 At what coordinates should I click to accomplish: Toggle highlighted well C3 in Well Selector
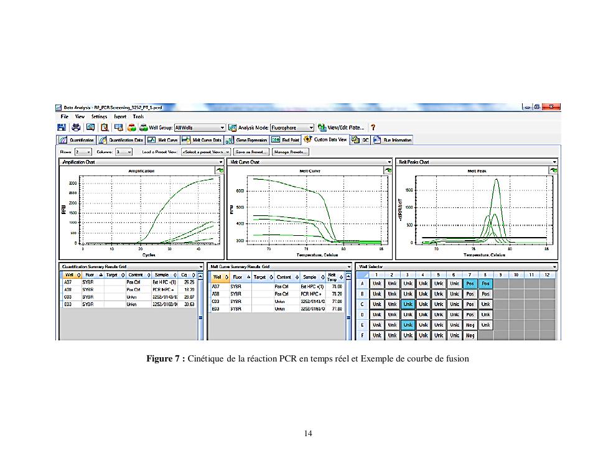pos(407,304)
